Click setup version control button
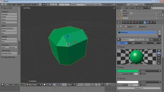The image size is (164, 92). 93,5
